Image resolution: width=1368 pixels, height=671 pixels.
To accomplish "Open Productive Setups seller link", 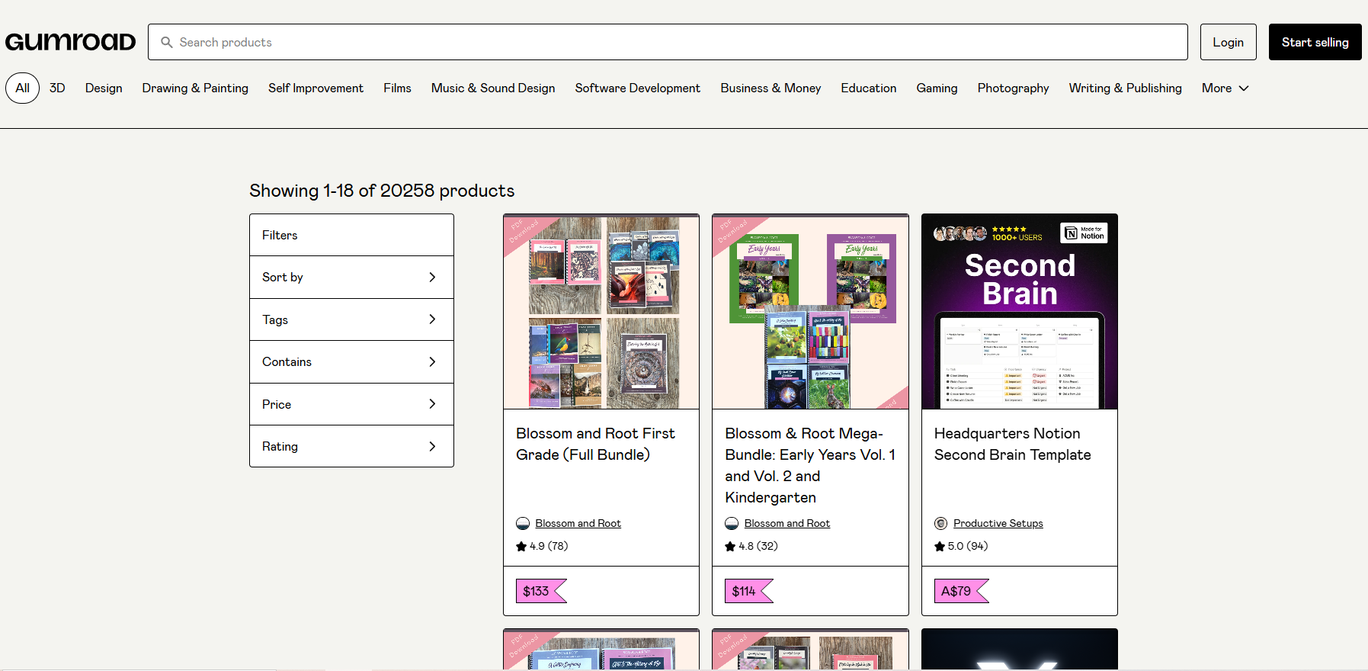I will click(x=998, y=523).
